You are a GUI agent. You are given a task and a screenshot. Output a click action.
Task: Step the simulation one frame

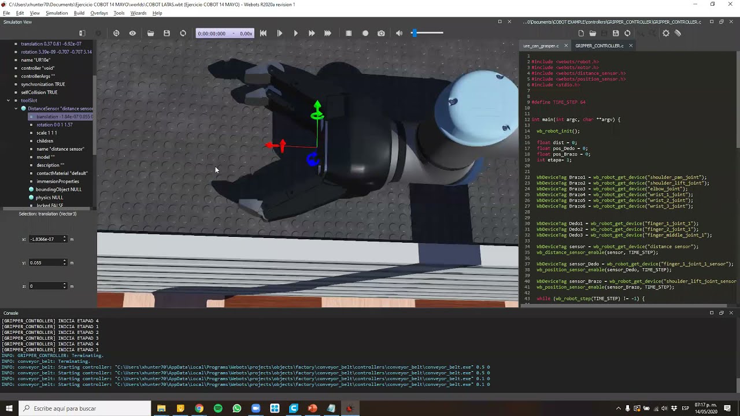click(x=280, y=34)
